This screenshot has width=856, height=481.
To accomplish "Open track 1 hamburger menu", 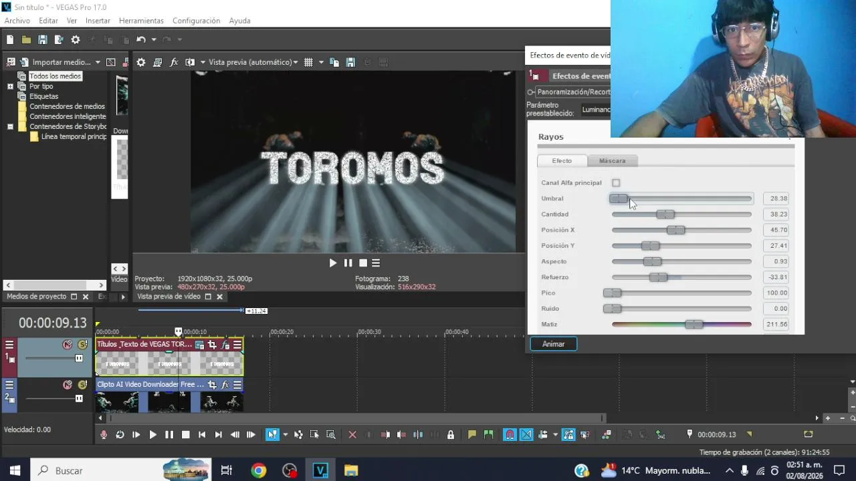I will pyautogui.click(x=9, y=345).
